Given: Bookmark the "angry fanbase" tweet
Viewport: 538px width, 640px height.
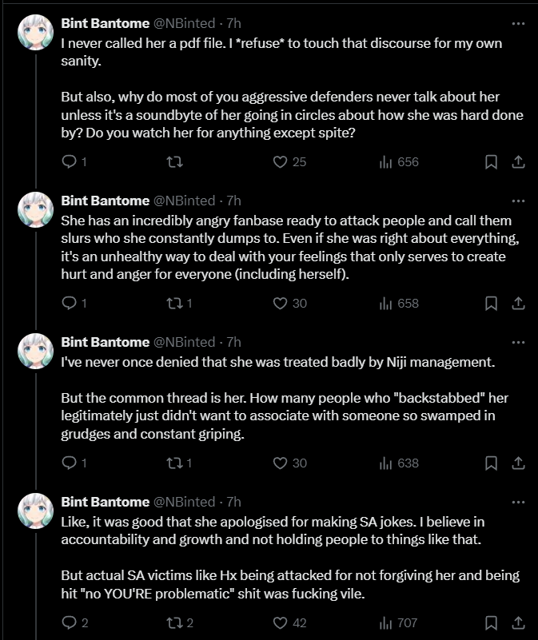Looking at the screenshot, I should (x=491, y=304).
